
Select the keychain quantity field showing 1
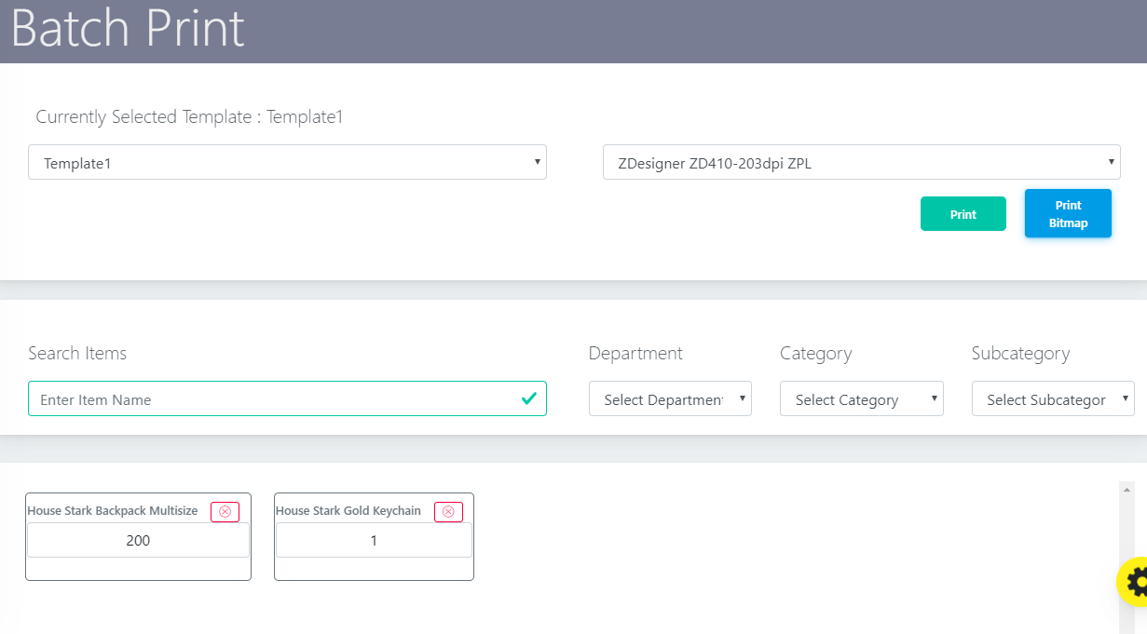[374, 540]
